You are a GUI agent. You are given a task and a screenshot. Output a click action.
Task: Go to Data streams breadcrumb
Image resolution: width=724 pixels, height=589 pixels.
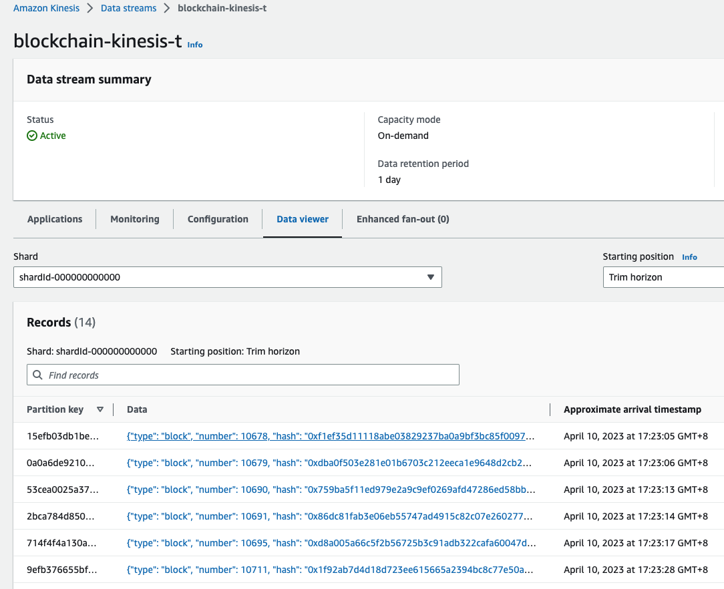pos(128,8)
